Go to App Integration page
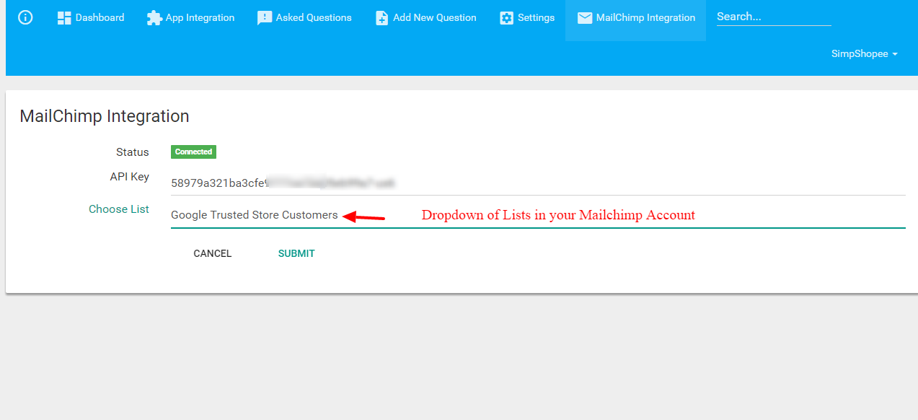This screenshot has height=420, width=918. [x=190, y=18]
